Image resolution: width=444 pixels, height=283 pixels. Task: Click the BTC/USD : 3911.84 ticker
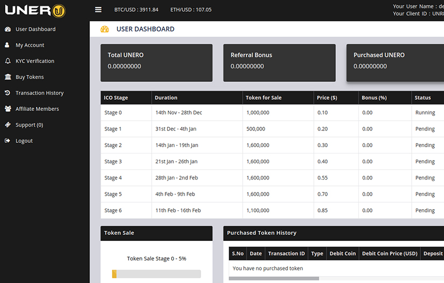(136, 10)
